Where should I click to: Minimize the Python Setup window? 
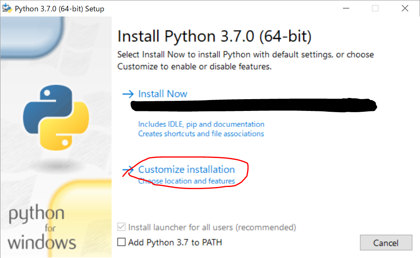pyautogui.click(x=346, y=8)
